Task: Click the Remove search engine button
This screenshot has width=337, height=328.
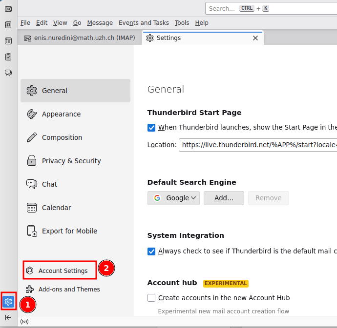Action: point(269,198)
